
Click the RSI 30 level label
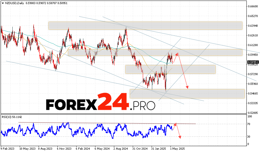[x=249, y=136]
